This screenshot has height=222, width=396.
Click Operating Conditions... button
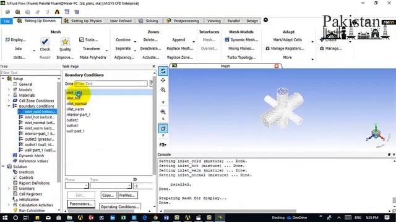pos(119,207)
